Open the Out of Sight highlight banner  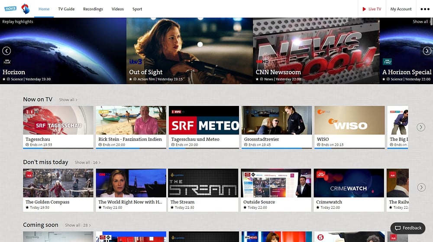190,51
